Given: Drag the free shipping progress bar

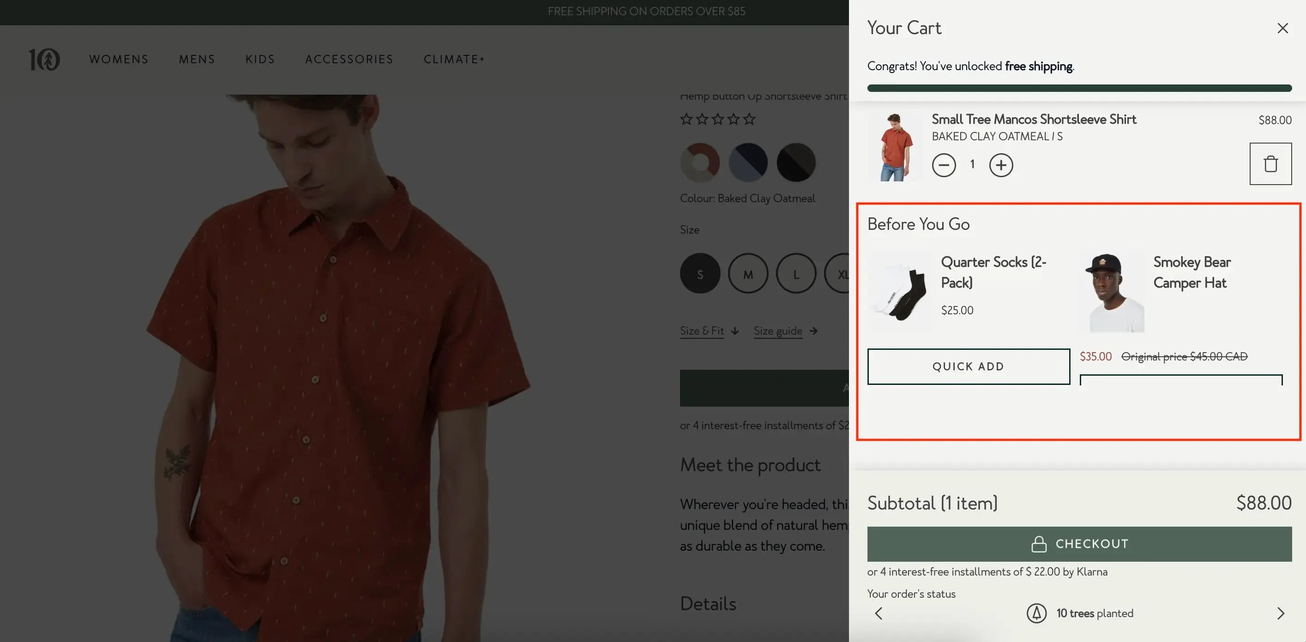Looking at the screenshot, I should point(1079,87).
